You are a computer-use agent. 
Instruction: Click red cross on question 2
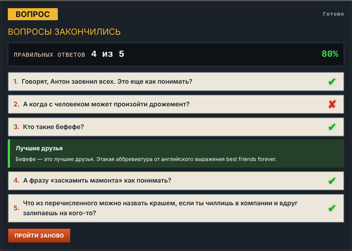(x=332, y=104)
